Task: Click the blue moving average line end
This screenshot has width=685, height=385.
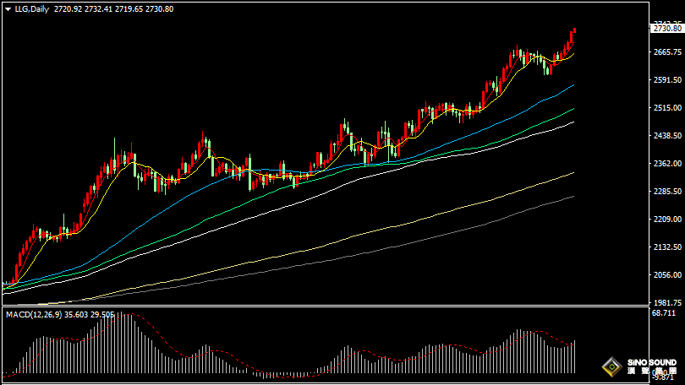Action: [573, 85]
